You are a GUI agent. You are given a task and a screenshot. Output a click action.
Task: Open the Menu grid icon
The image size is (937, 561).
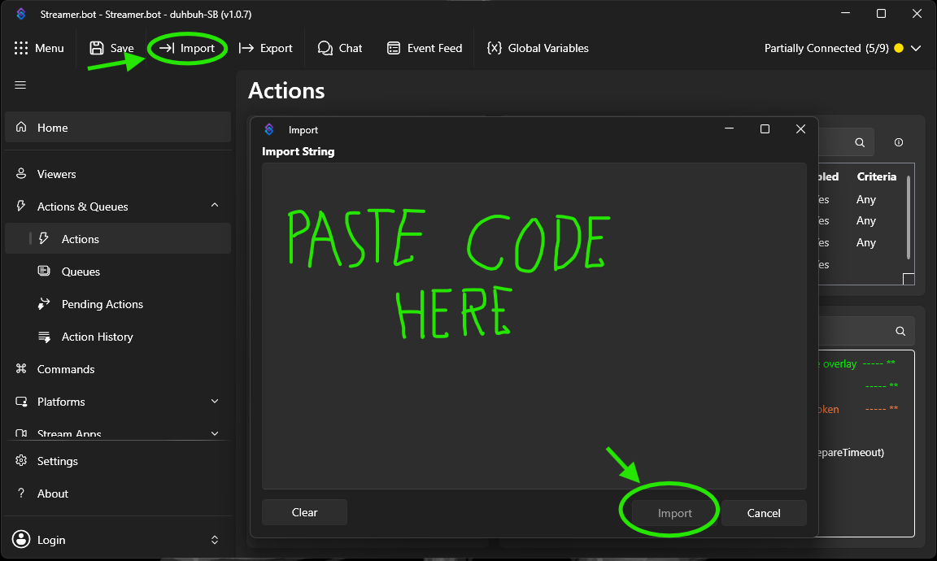(x=21, y=49)
